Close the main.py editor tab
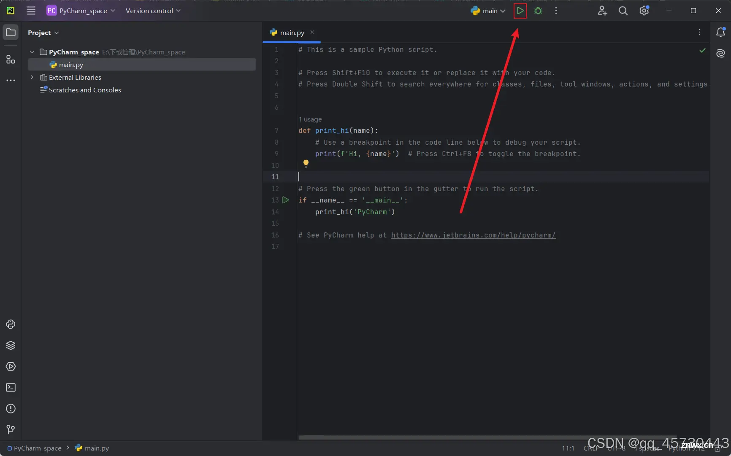This screenshot has width=731, height=456. 312,32
